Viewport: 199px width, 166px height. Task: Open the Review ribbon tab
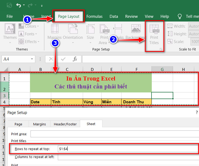click(131, 16)
